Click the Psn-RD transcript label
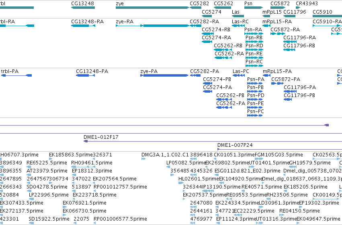Screen dimensions: 342x225 [254, 46]
